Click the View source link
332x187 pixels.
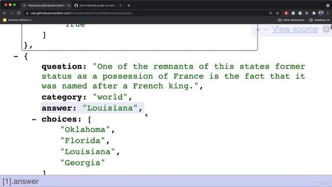(295, 29)
